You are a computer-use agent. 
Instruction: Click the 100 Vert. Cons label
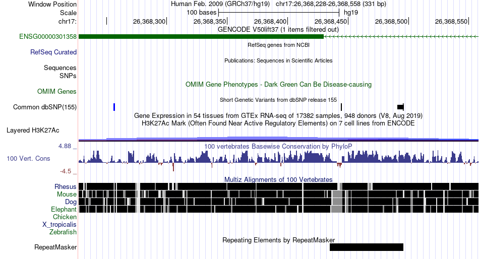point(28,159)
